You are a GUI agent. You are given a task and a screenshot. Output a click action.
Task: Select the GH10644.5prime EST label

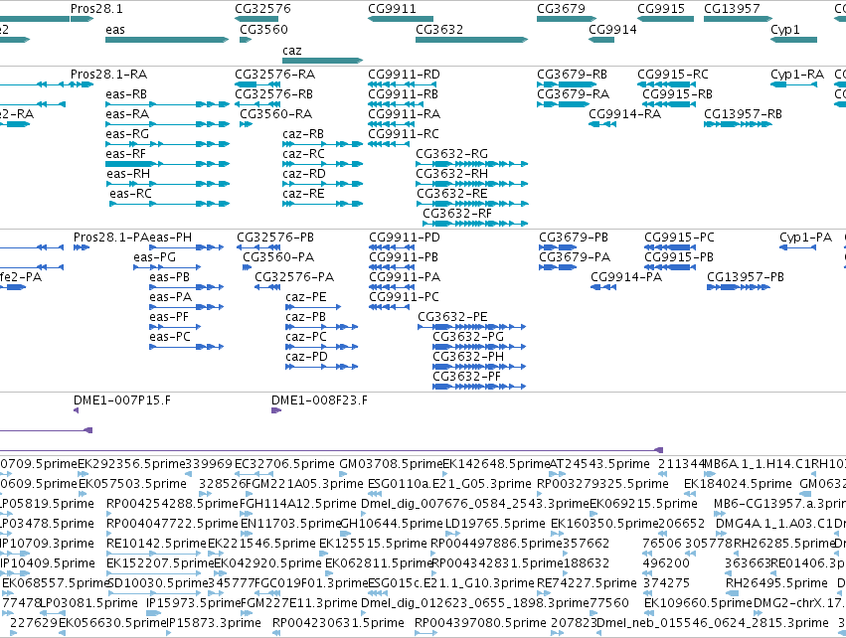(x=393, y=524)
